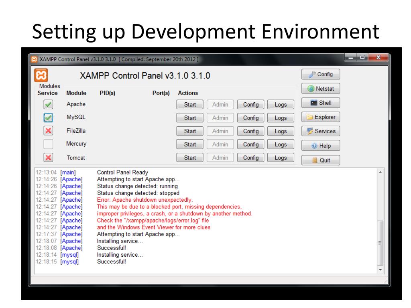411x308 pixels.
Task: Click the XAMPP logo in the panel header
Action: [41, 75]
